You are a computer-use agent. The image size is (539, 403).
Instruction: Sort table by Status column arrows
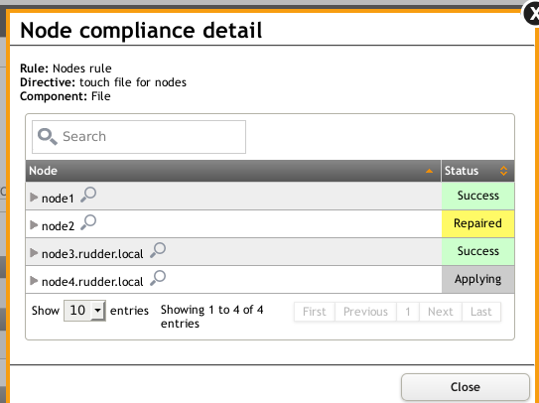503,171
